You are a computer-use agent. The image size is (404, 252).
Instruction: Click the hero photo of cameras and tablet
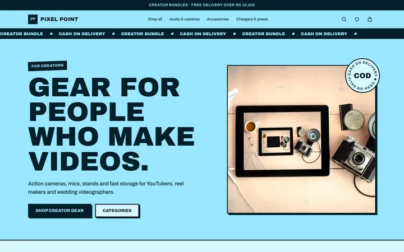301,139
